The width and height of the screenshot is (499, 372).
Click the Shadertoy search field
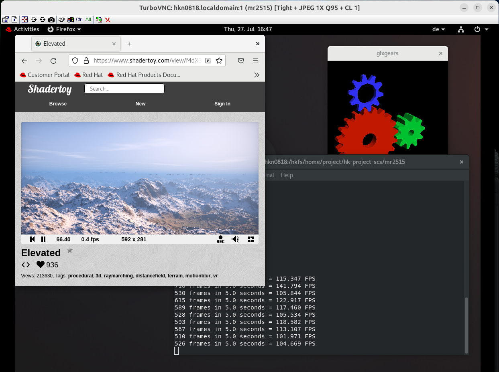click(124, 89)
